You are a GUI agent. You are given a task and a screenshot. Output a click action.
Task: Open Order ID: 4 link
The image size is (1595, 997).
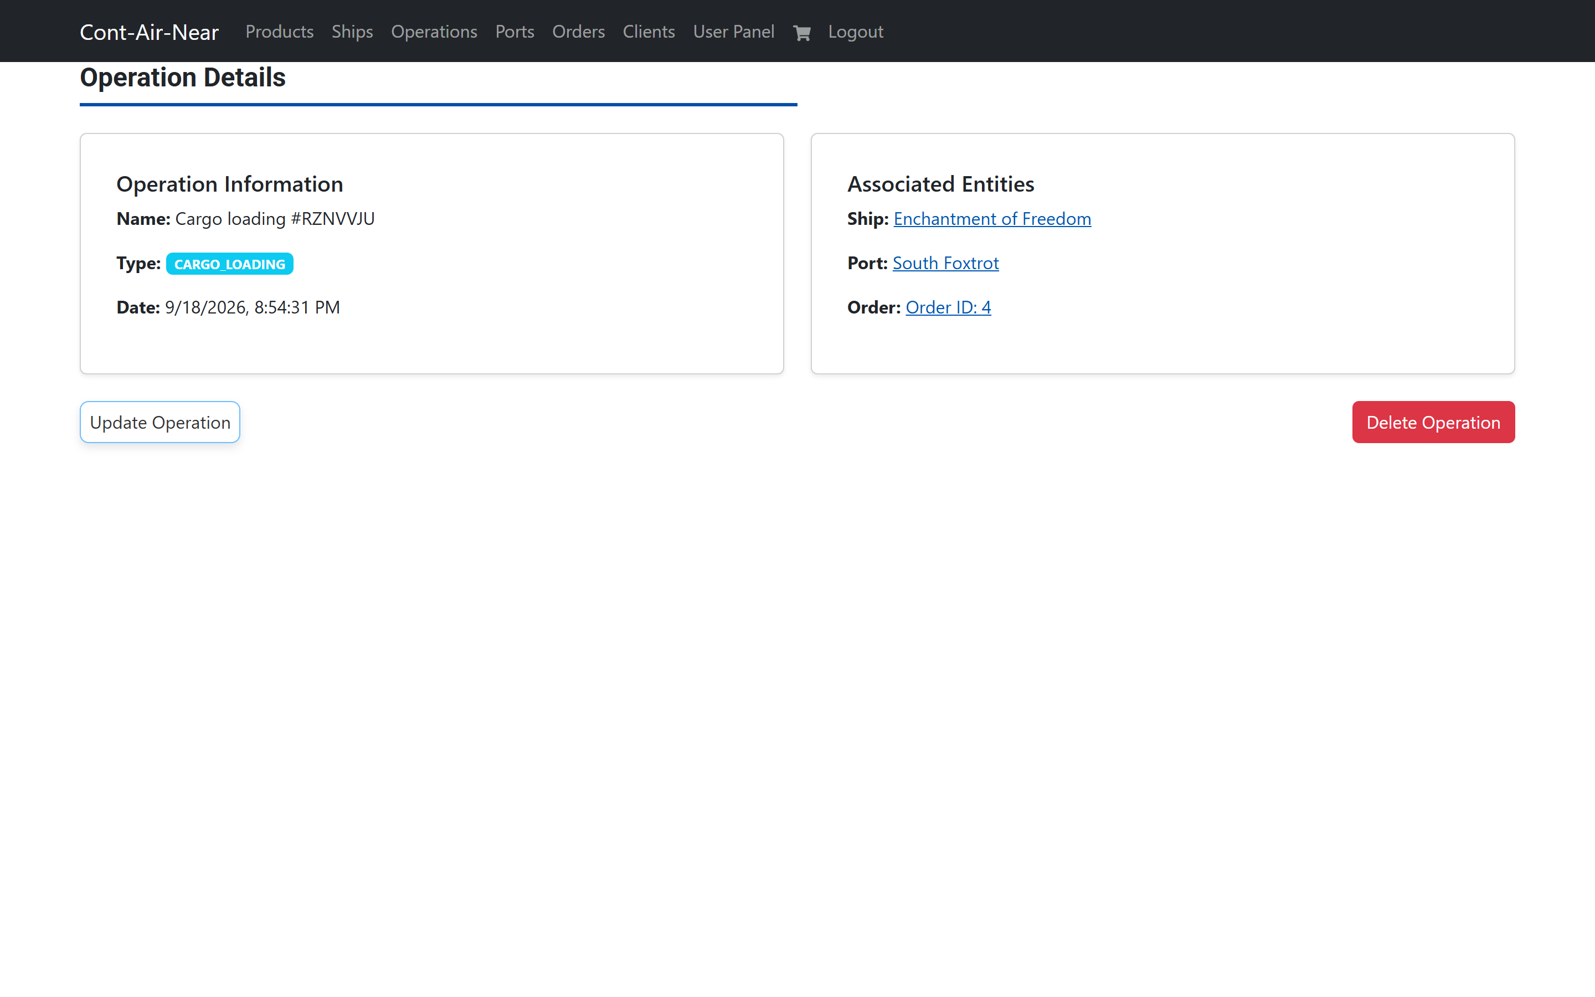tap(948, 307)
